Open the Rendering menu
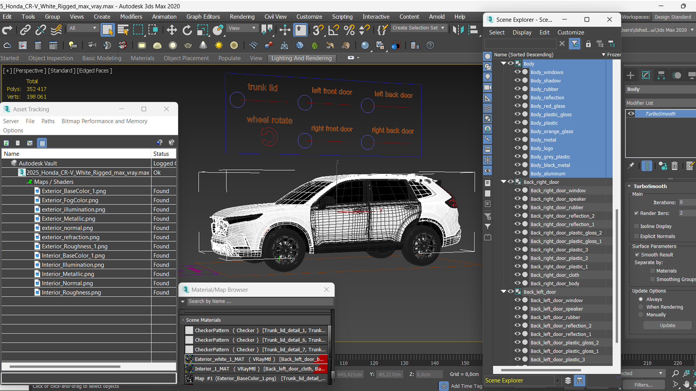The image size is (696, 391). [x=242, y=17]
